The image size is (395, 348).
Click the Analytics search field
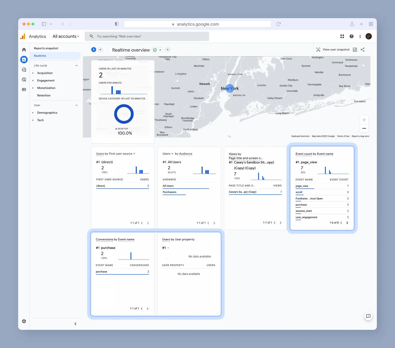point(147,36)
